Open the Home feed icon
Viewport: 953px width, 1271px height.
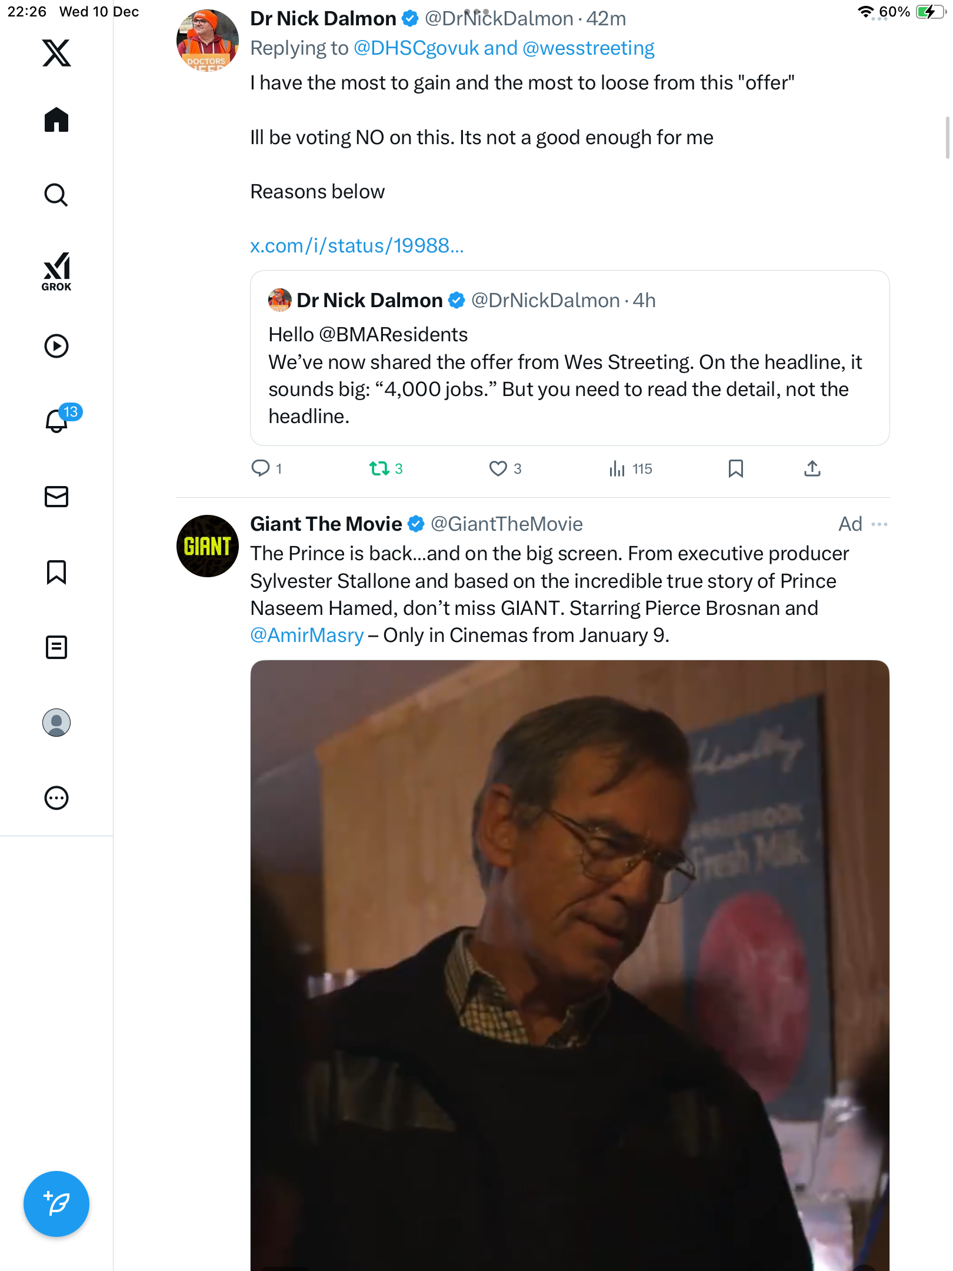(56, 120)
